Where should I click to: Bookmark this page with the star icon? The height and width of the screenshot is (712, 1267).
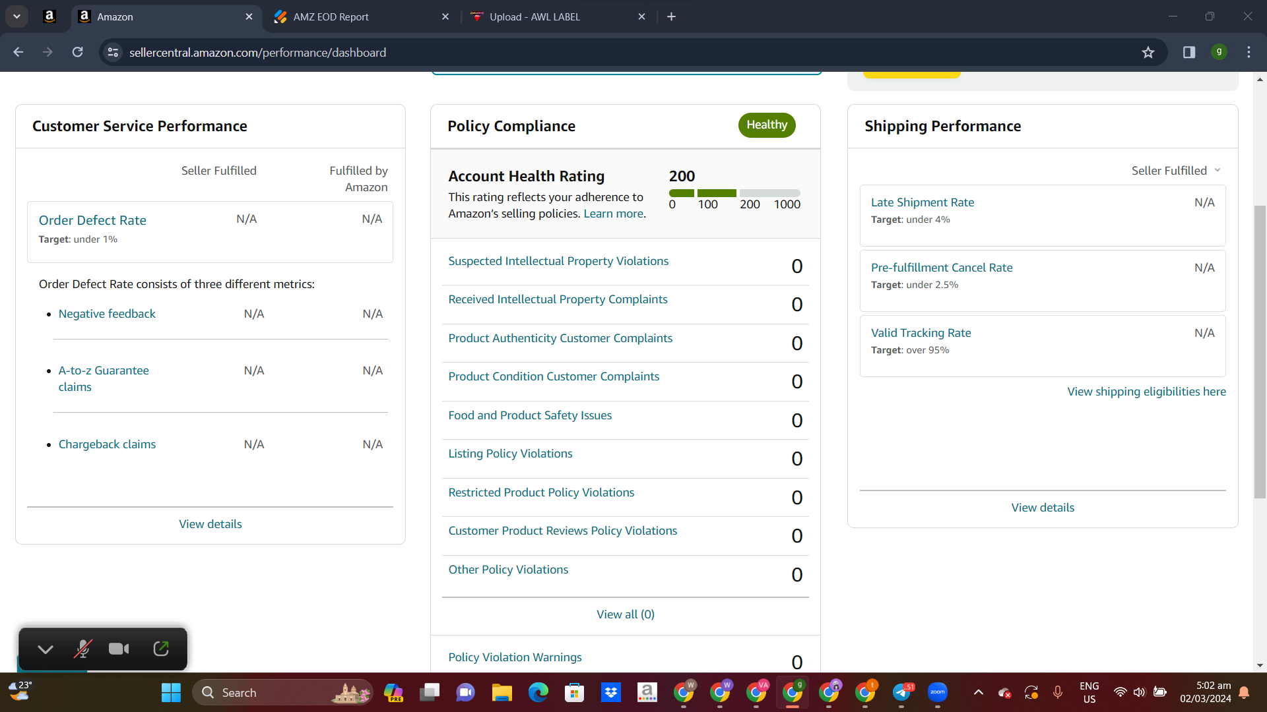click(1148, 52)
